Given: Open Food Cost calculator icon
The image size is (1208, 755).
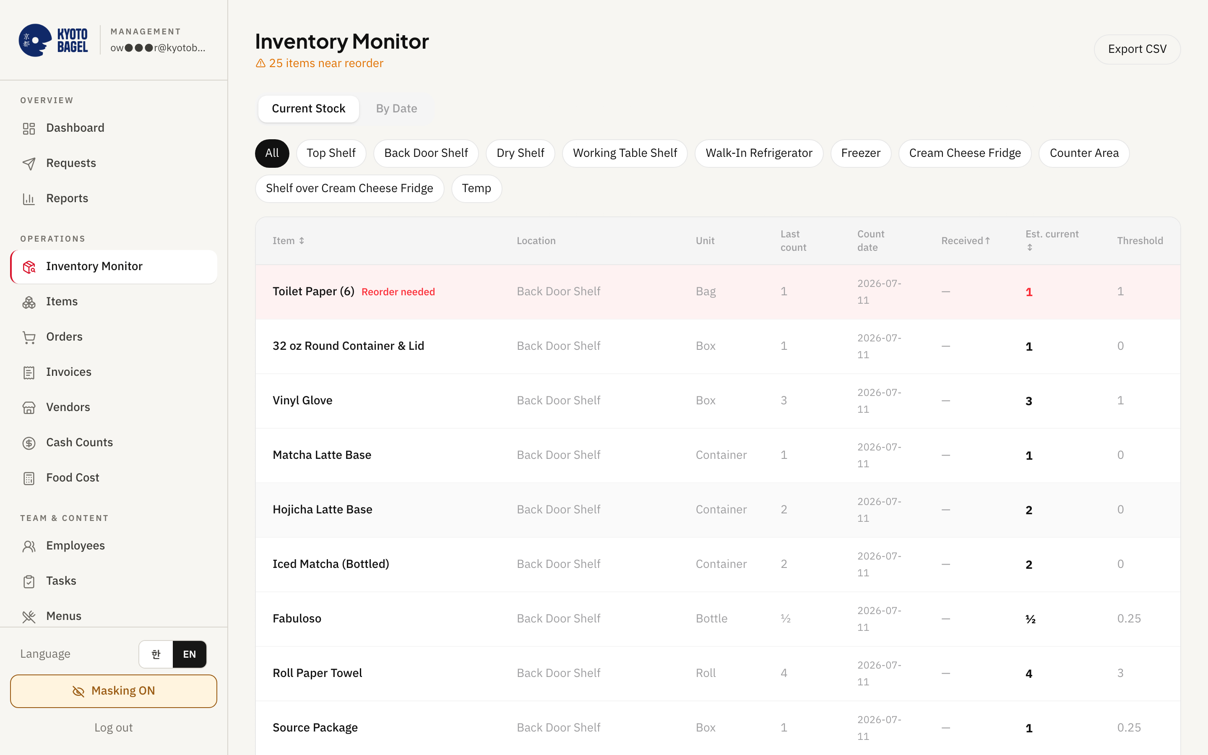Looking at the screenshot, I should point(29,478).
